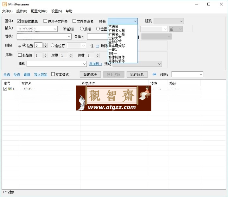Screen dimensions: 228x197
Task: Decrease delete position with down spinner
Action: click(45, 47)
